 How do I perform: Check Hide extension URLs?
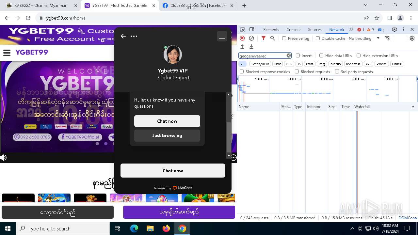coord(359,55)
